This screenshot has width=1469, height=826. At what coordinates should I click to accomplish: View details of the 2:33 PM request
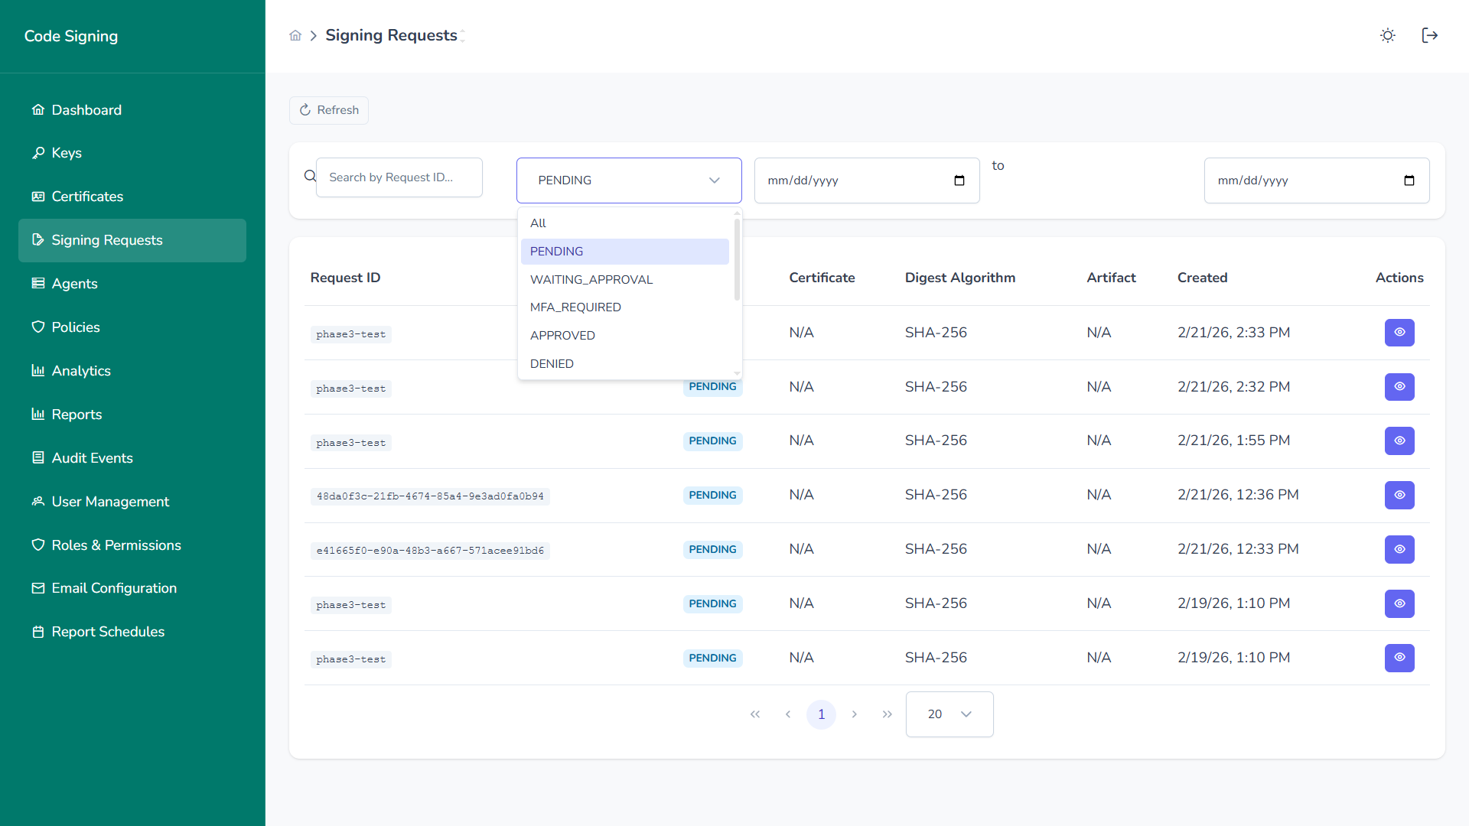pos(1399,333)
